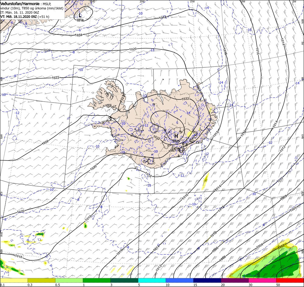Click the '25W' longitude label
Viewport: 304px width, 287px height.
tap(92, 2)
